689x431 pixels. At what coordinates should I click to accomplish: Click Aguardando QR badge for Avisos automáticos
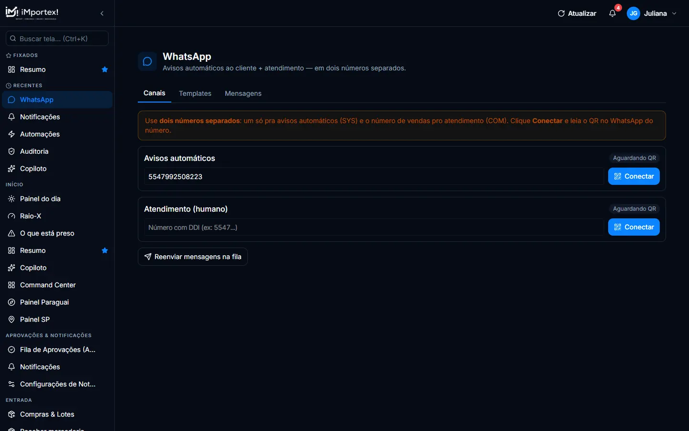point(634,158)
